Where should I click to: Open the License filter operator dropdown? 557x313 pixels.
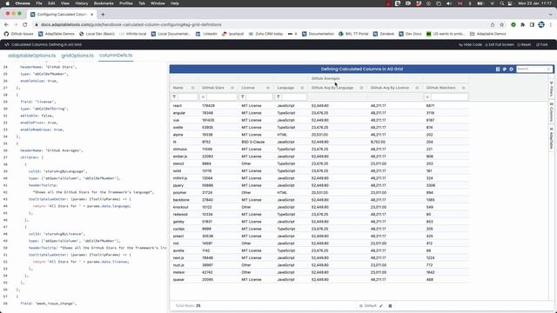tap(243, 97)
